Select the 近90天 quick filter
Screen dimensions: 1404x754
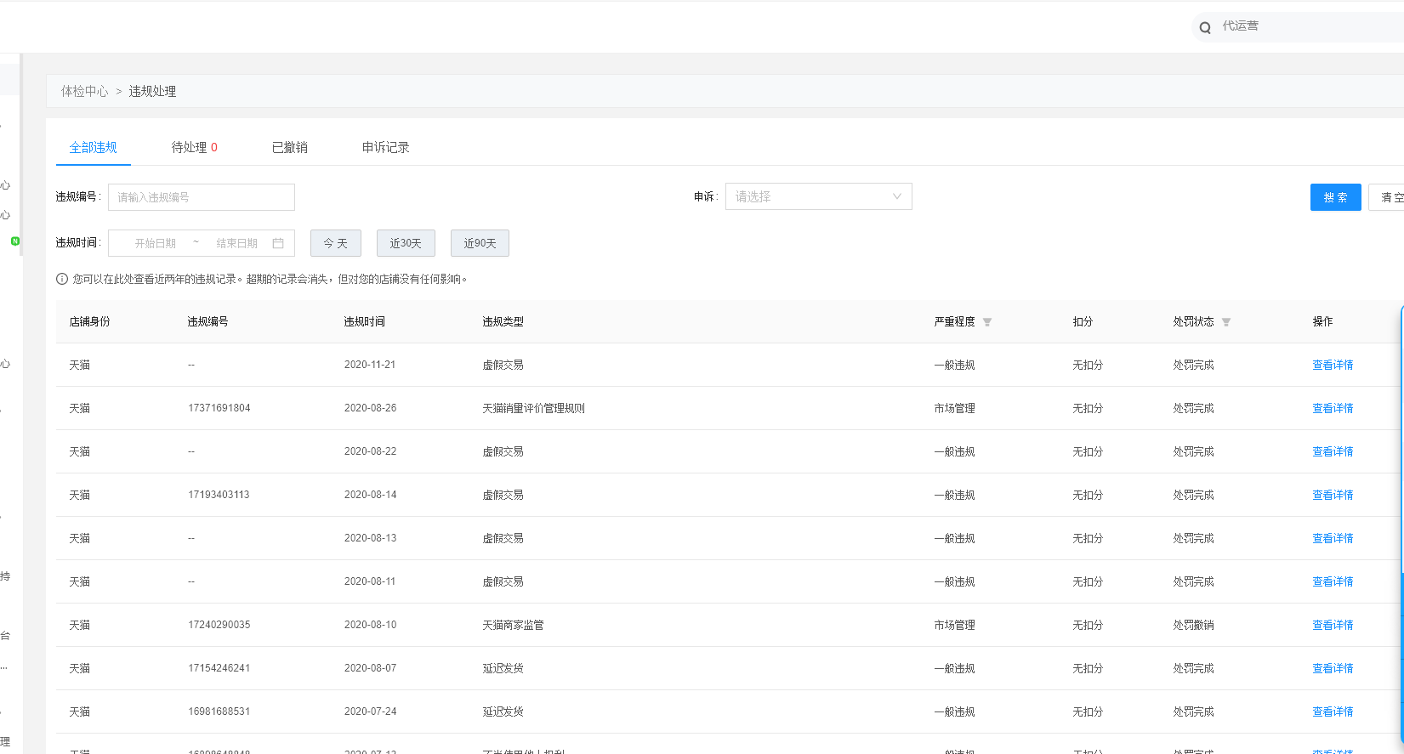coord(480,243)
